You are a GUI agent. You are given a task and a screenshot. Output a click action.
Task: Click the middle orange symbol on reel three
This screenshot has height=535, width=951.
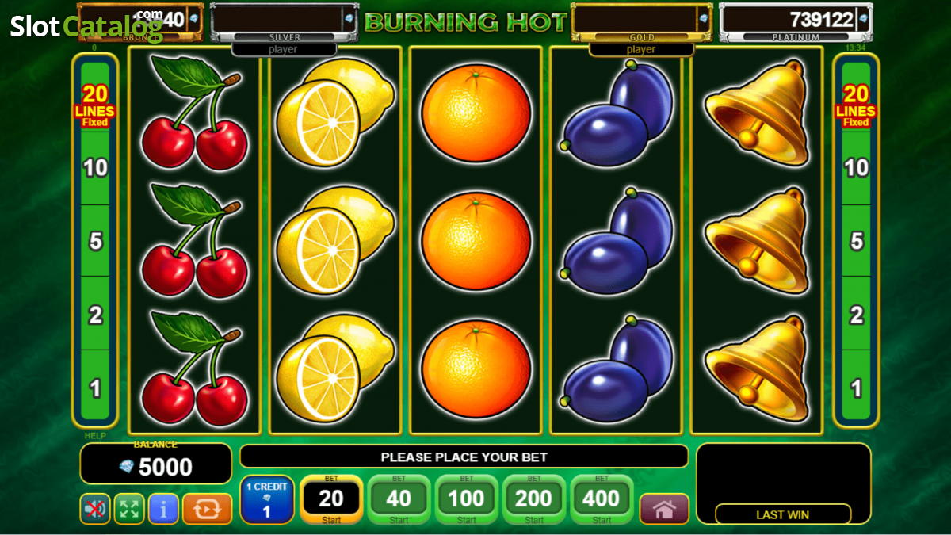[475, 240]
